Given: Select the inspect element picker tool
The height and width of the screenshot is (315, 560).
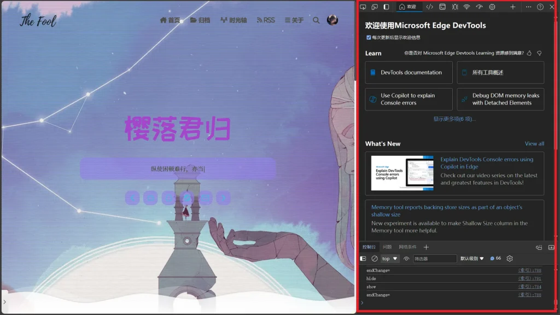Looking at the screenshot, I should pyautogui.click(x=363, y=7).
